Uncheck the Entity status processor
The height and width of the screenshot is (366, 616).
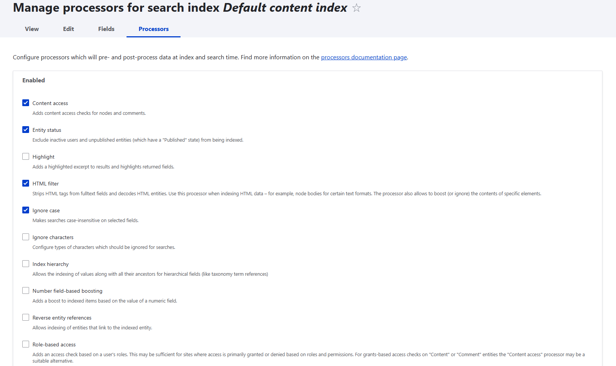coord(25,129)
